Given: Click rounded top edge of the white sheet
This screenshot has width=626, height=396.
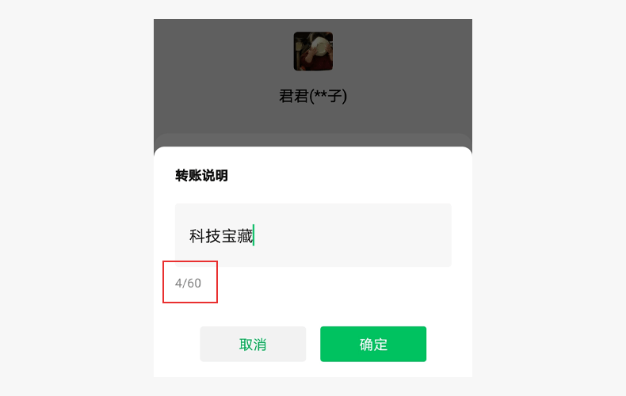Looking at the screenshot, I should click(x=313, y=150).
